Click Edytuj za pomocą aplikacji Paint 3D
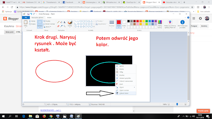 point(170,24)
